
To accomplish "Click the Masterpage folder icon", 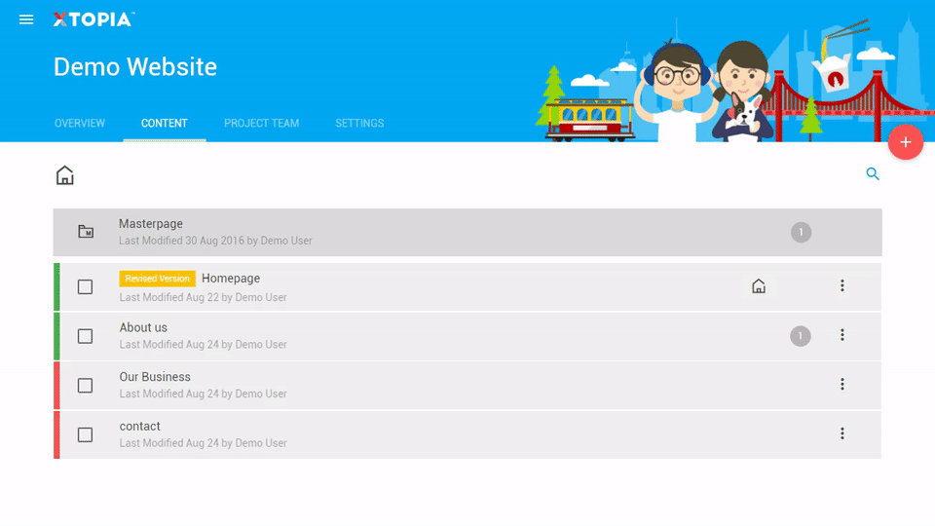I will pyautogui.click(x=86, y=232).
